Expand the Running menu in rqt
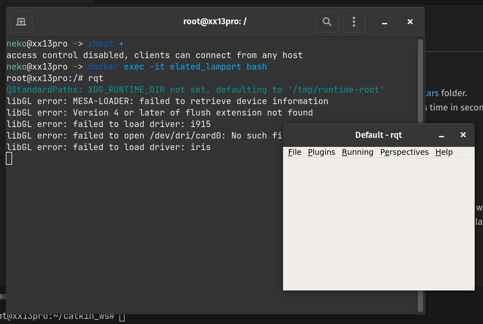 pos(357,152)
